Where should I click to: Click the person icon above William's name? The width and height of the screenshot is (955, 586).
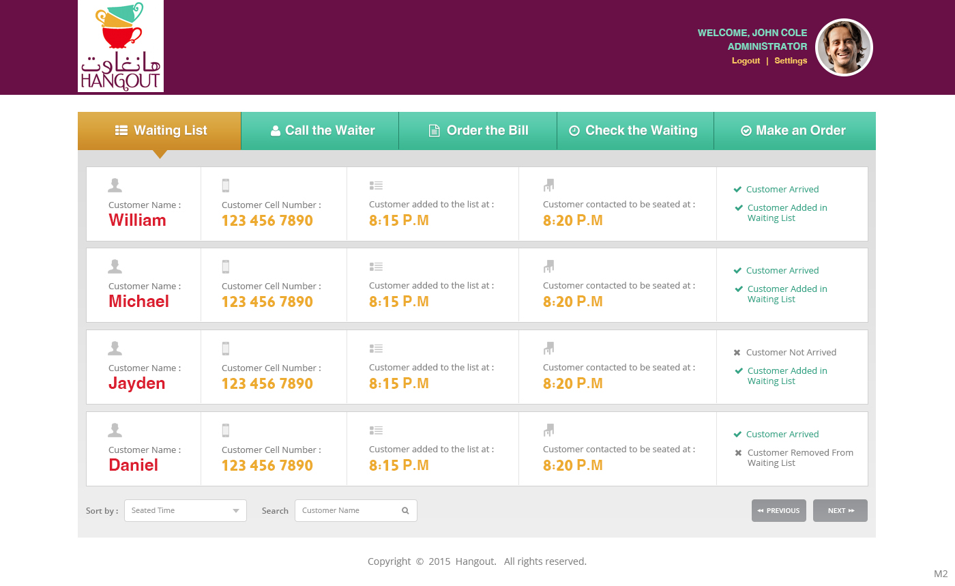pos(115,185)
